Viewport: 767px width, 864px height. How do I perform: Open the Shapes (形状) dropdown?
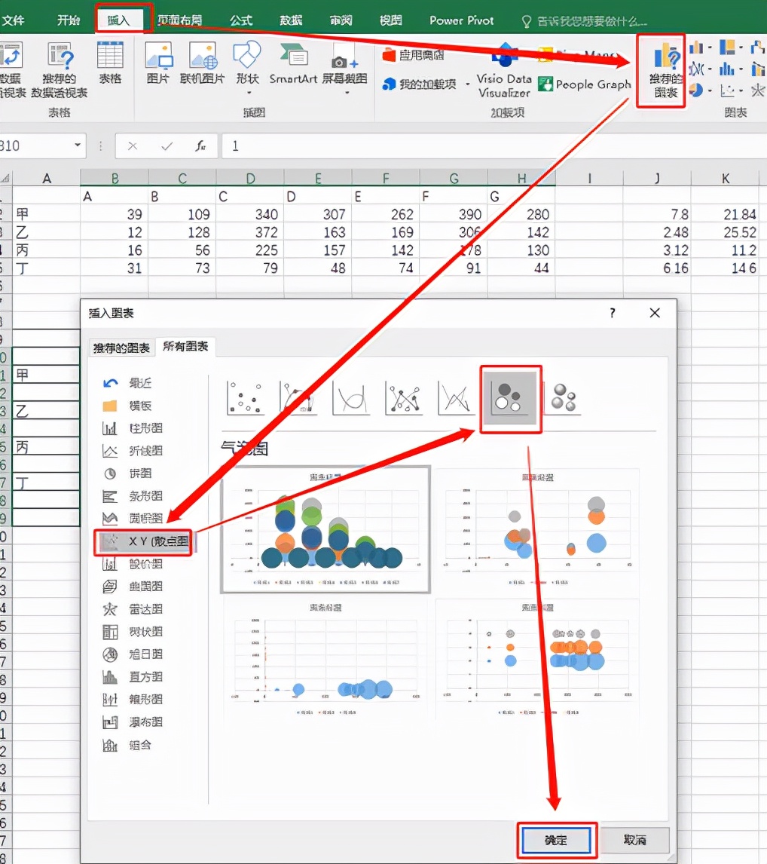tap(247, 68)
